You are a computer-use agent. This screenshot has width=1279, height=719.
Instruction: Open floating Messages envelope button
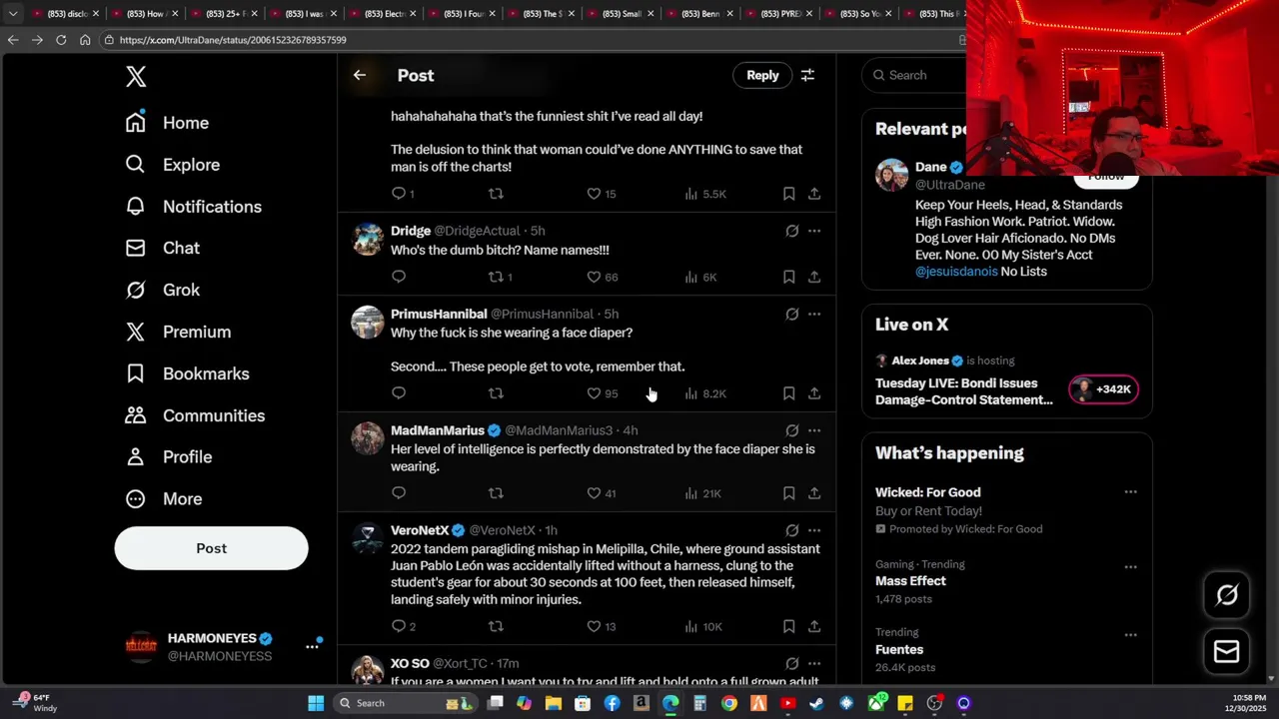tap(1227, 652)
